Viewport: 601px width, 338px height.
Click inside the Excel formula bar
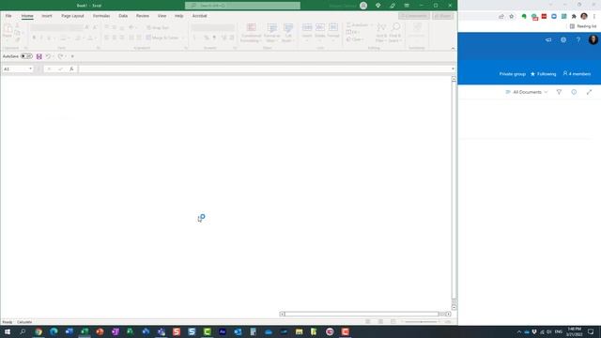pyautogui.click(x=265, y=69)
